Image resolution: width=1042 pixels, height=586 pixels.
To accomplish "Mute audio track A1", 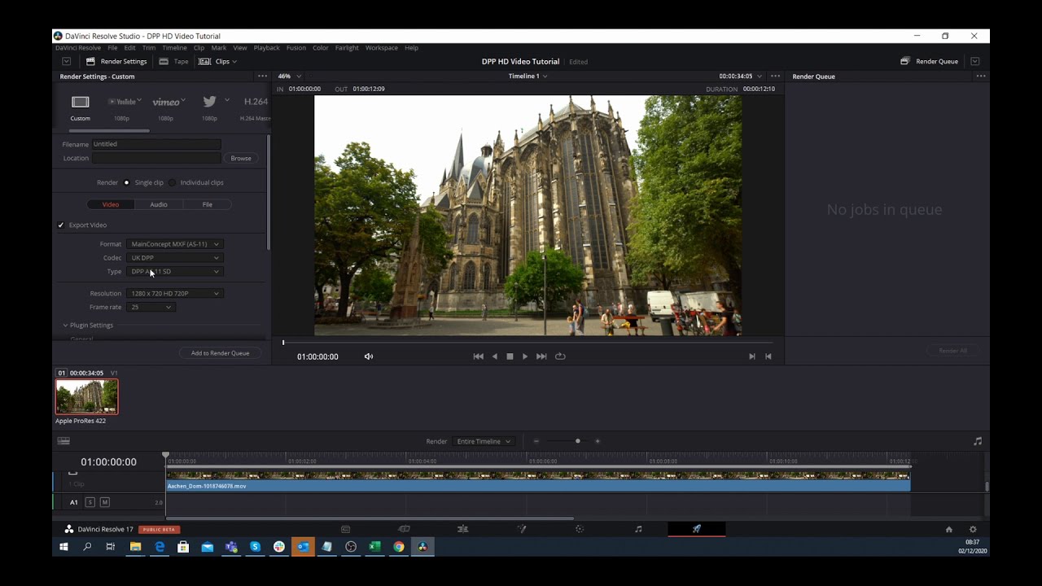I will 104,502.
